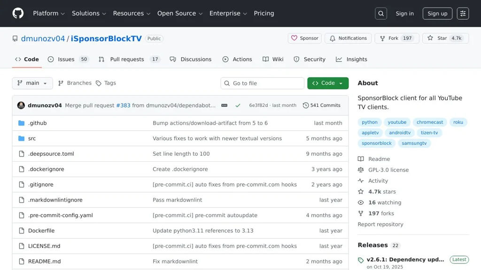Click the 541 Commits history link
This screenshot has height=270, width=481.
pos(322,105)
